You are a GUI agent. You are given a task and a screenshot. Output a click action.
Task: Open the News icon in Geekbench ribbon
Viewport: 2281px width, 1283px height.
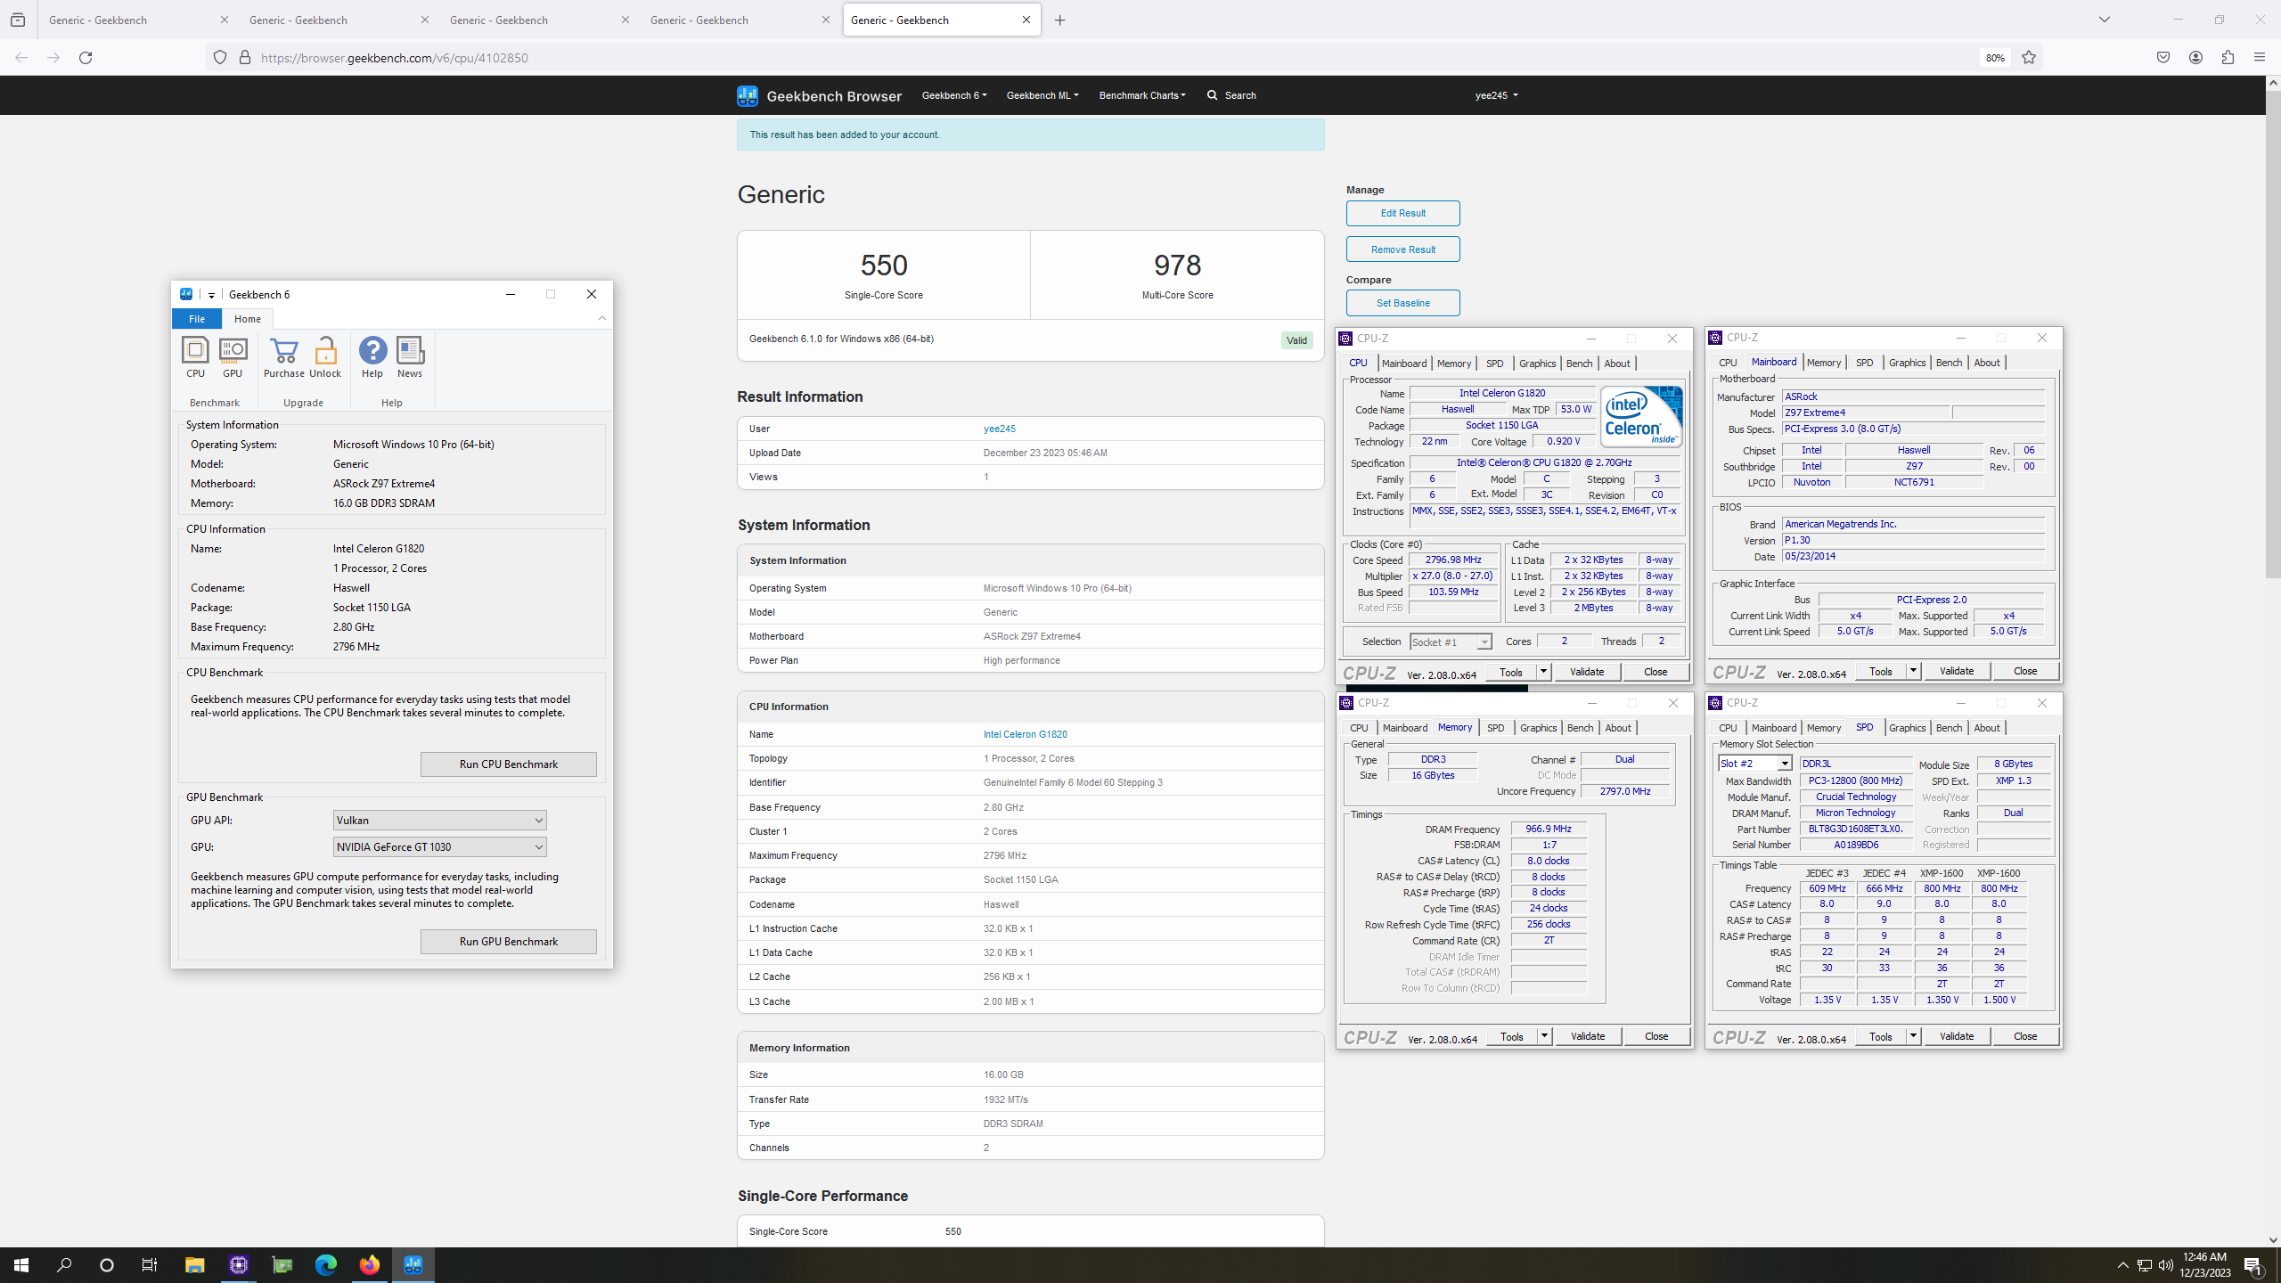click(x=410, y=357)
